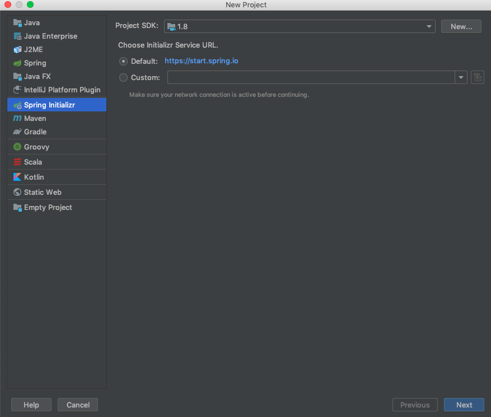Choose the Spring Initializr label

pyautogui.click(x=49, y=105)
